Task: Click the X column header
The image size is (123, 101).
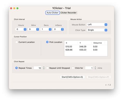Action: coord(66,43)
